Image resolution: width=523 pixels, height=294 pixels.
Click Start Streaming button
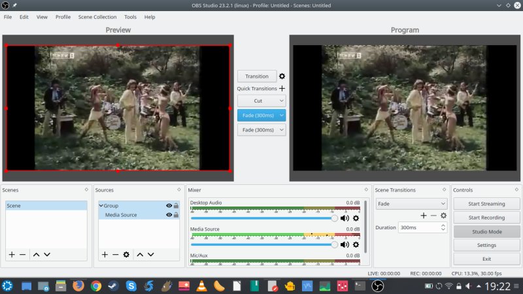point(486,204)
